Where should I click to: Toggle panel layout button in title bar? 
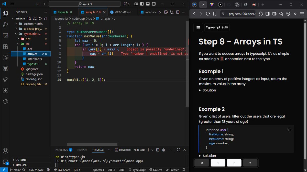pos(148,4)
